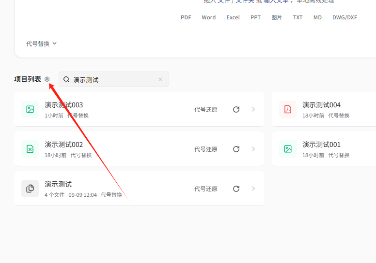
Task: Open the 演示测试 multi-file project title
Action: 58,184
